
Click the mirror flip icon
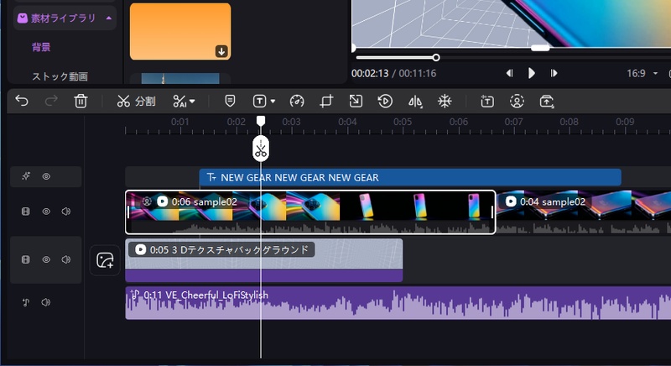pos(414,102)
